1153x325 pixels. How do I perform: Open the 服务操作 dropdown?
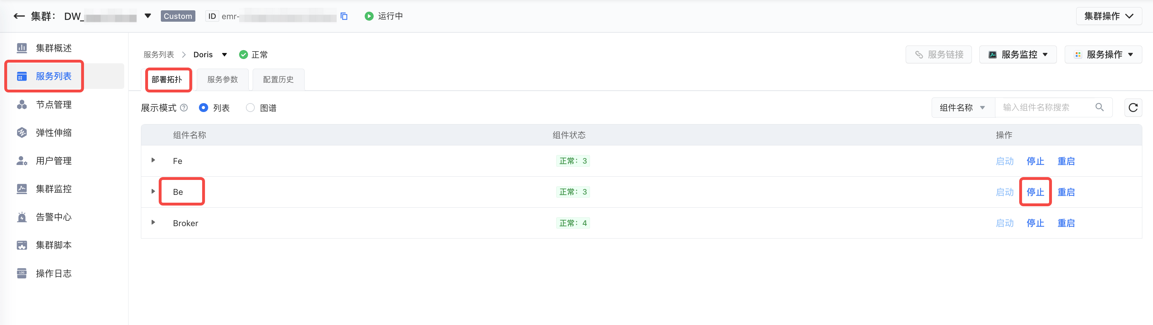(1103, 54)
